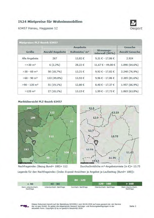
Task: Click the 12.25 price label on right map
Action: 115,112
